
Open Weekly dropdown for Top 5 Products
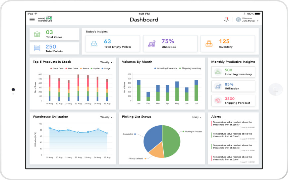pos(106,62)
